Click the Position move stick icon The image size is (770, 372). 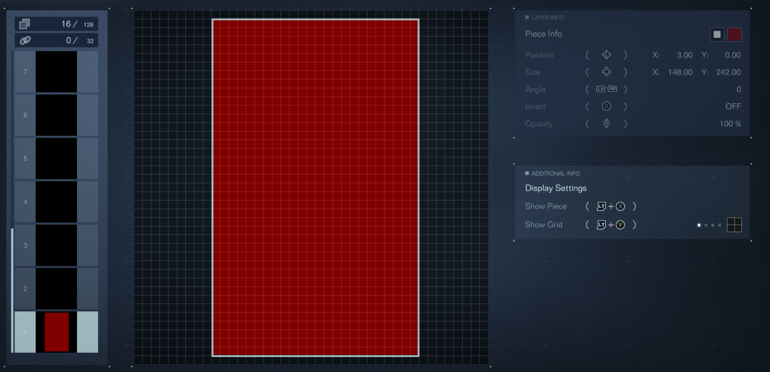click(x=606, y=55)
